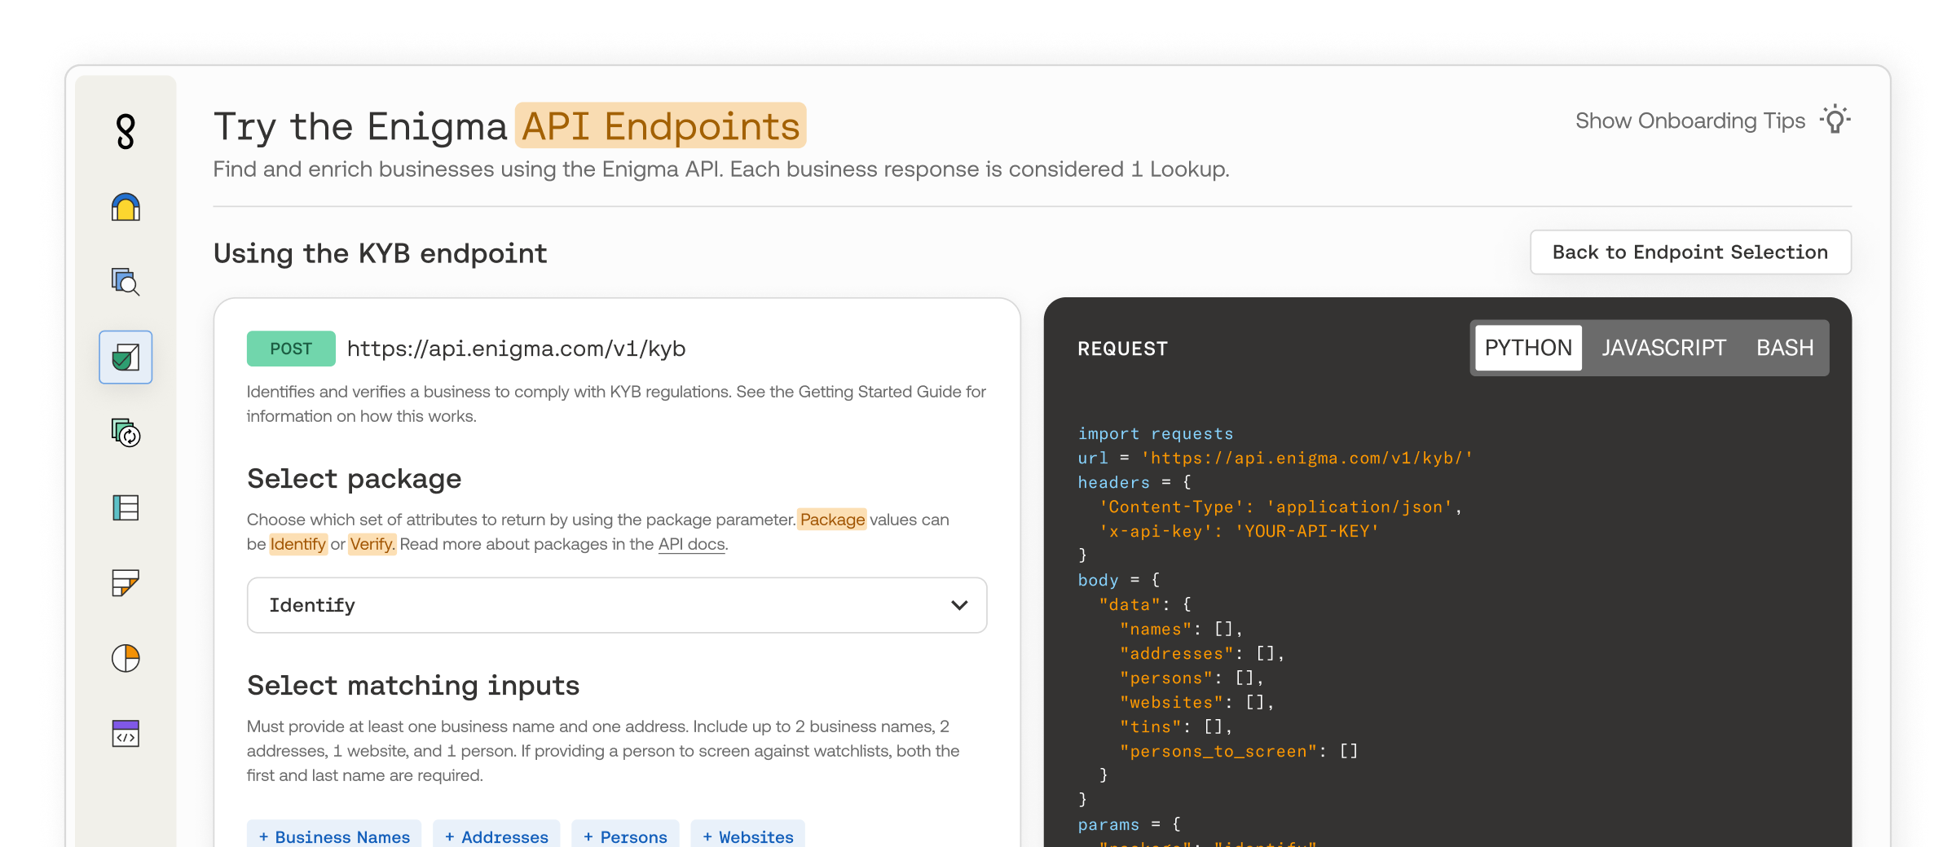Image resolution: width=1956 pixels, height=847 pixels.
Task: Click the Using the KYB endpoint heading
Action: pos(381,253)
